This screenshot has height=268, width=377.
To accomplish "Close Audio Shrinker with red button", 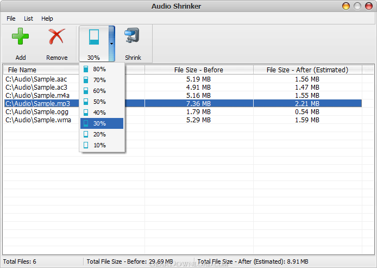I will coord(369,6).
